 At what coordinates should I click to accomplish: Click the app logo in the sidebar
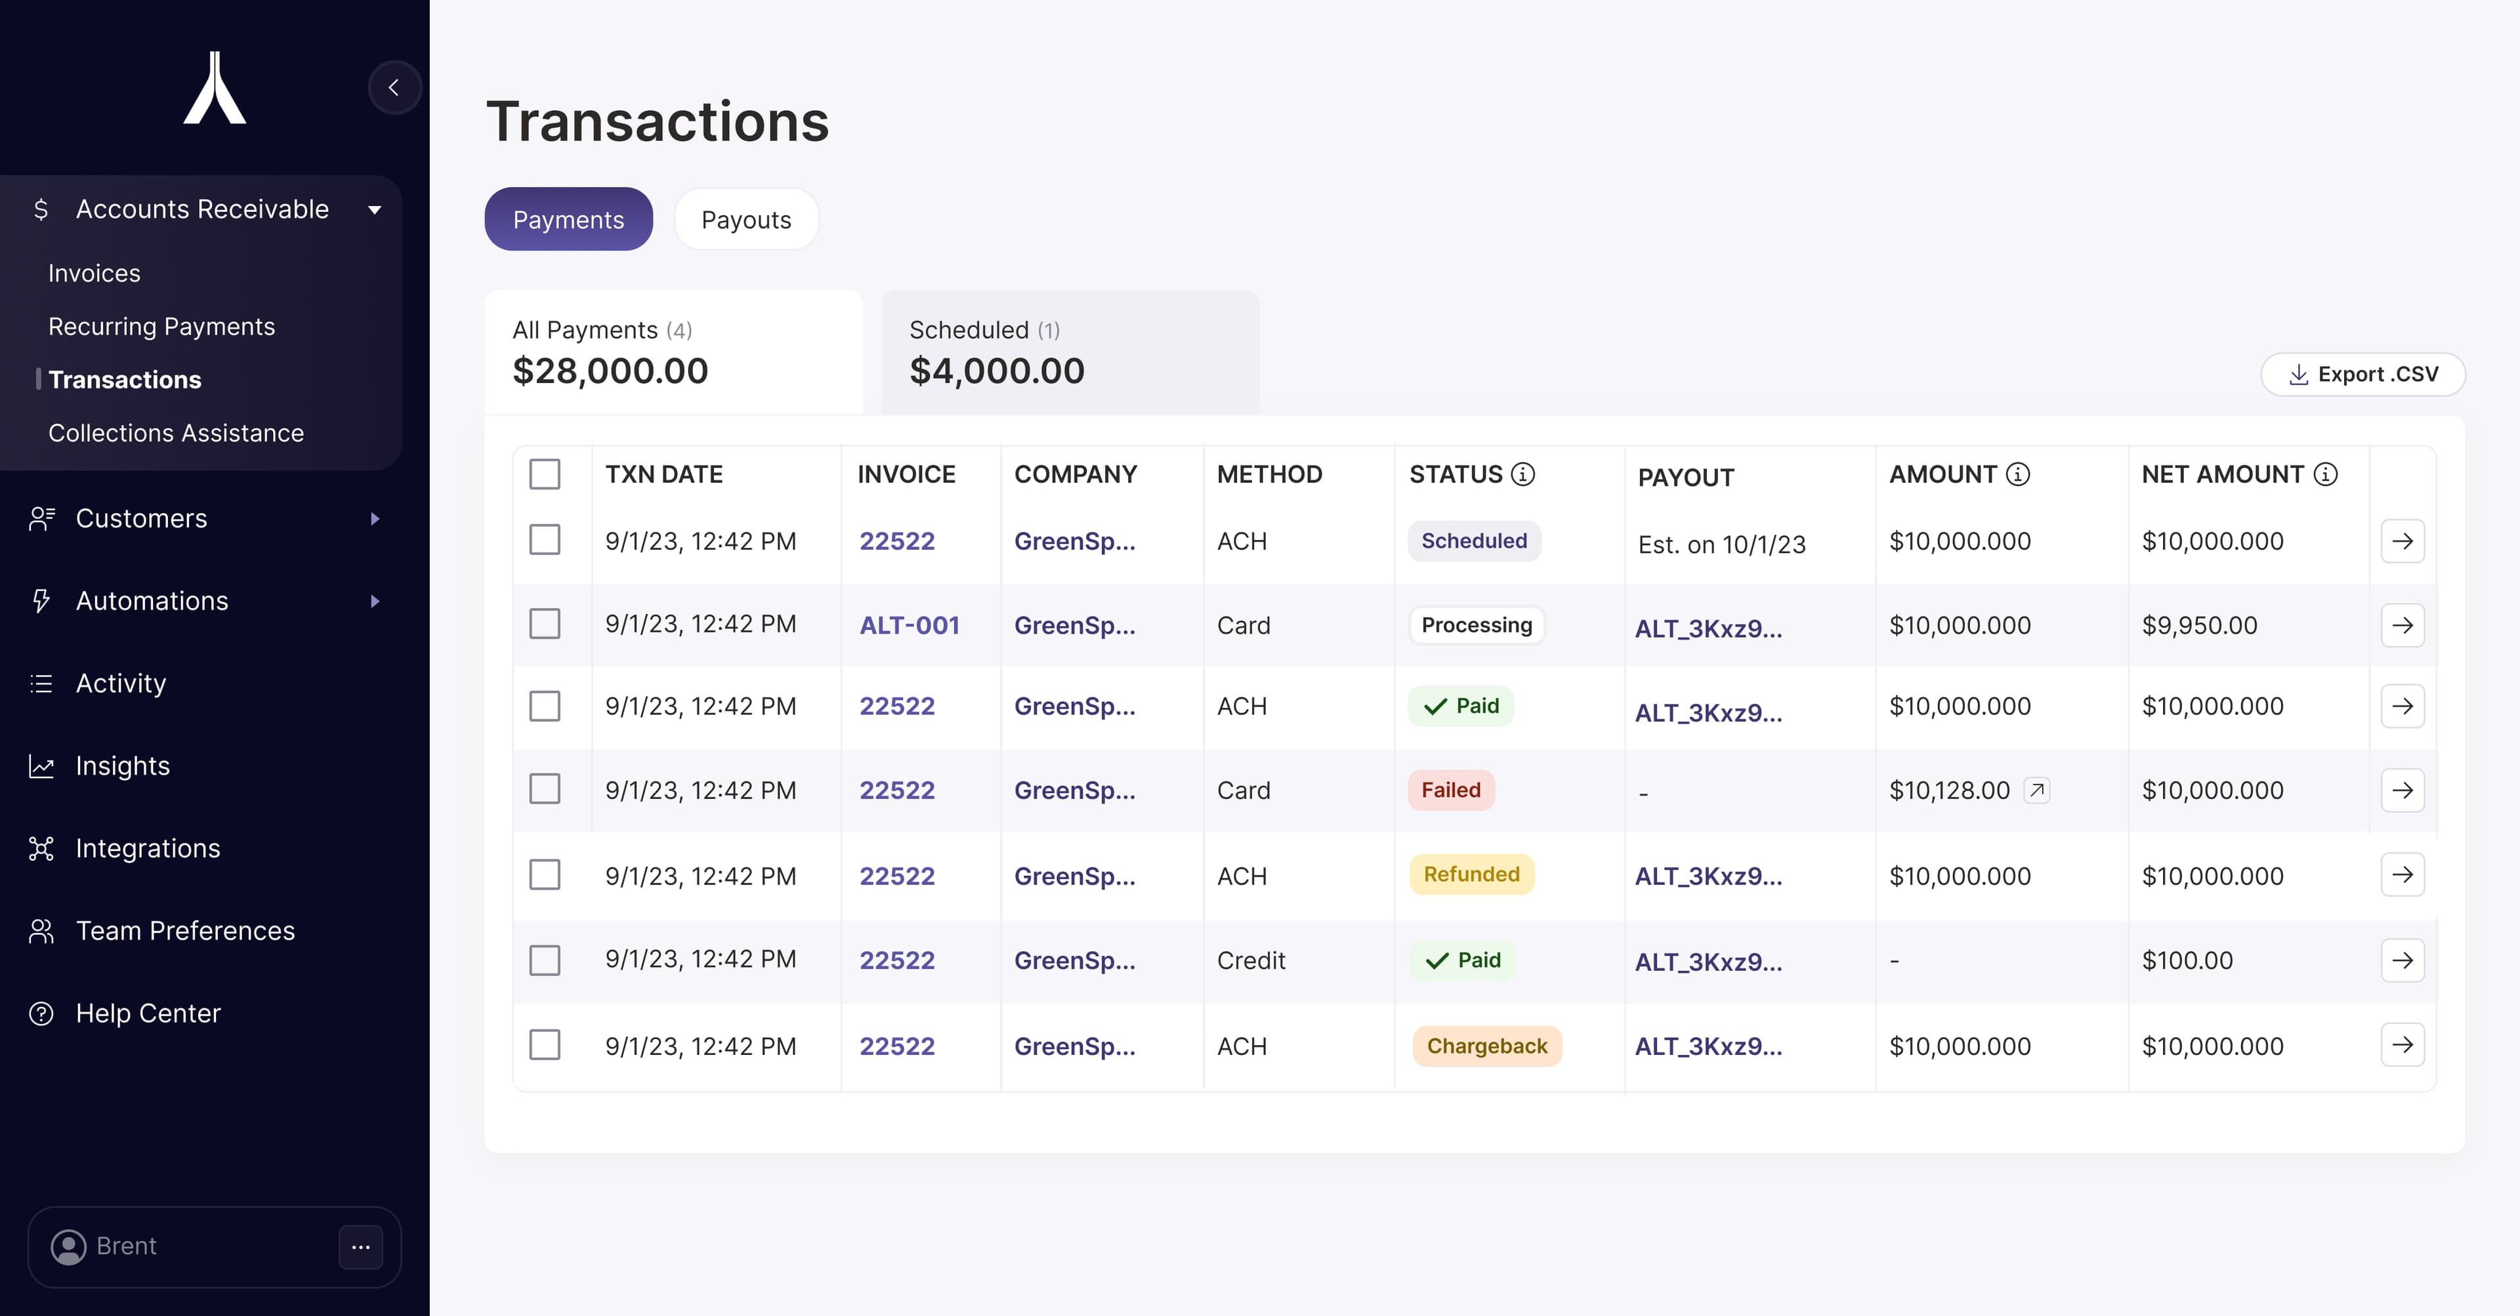click(215, 88)
